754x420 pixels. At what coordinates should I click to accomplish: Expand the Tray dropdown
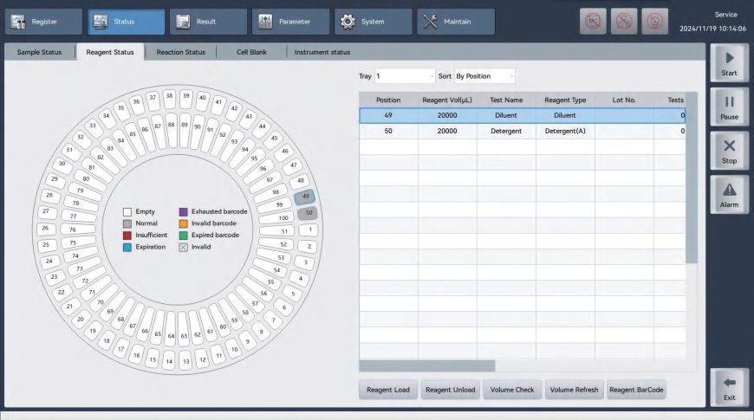[x=405, y=76]
